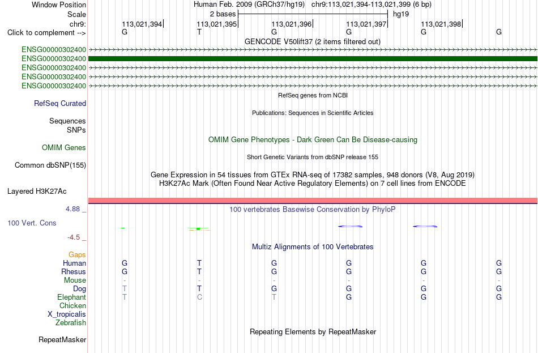Click the X_tropicalis alignment row label
This screenshot has height=353, width=538.
pos(67,314)
